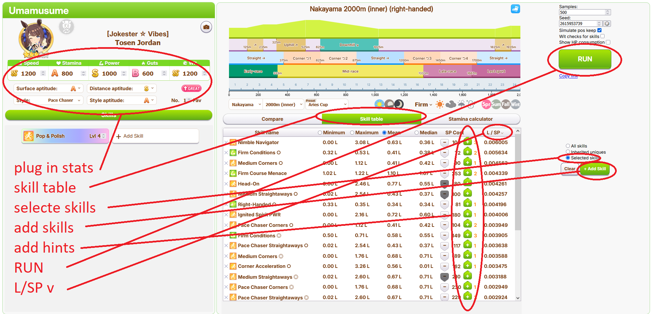Viewport: 651px width, 314px height.
Task: Click the Copy link hyperlink
Action: (x=568, y=76)
